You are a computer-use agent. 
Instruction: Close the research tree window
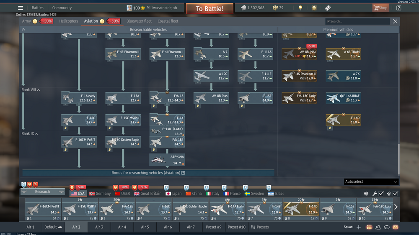coord(395,21)
